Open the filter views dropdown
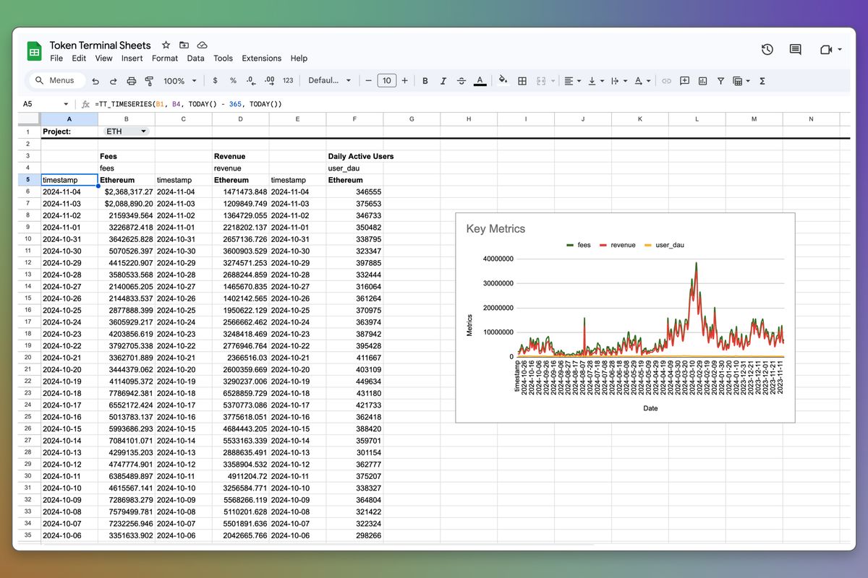Screen dimensions: 868x578 (748, 82)
